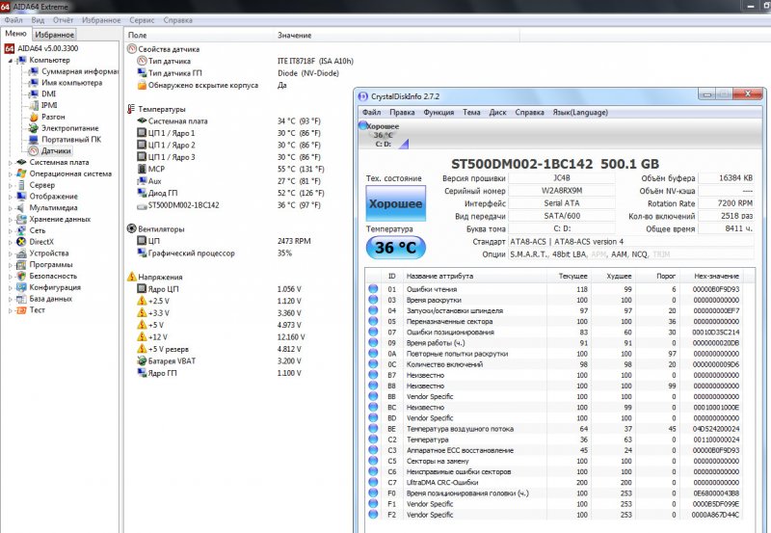This screenshot has width=771, height=533.
Task: Click the 36 °C temperature button
Action: 396,248
